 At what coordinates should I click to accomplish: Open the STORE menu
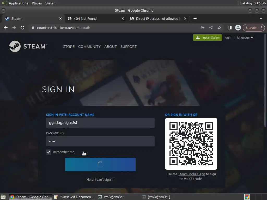coord(69,47)
